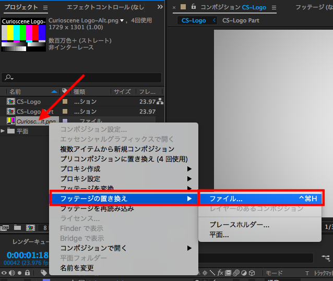333x281 pixels.
Task: Click the CS-Logo Part label color swatch
Action: pos(65,112)
